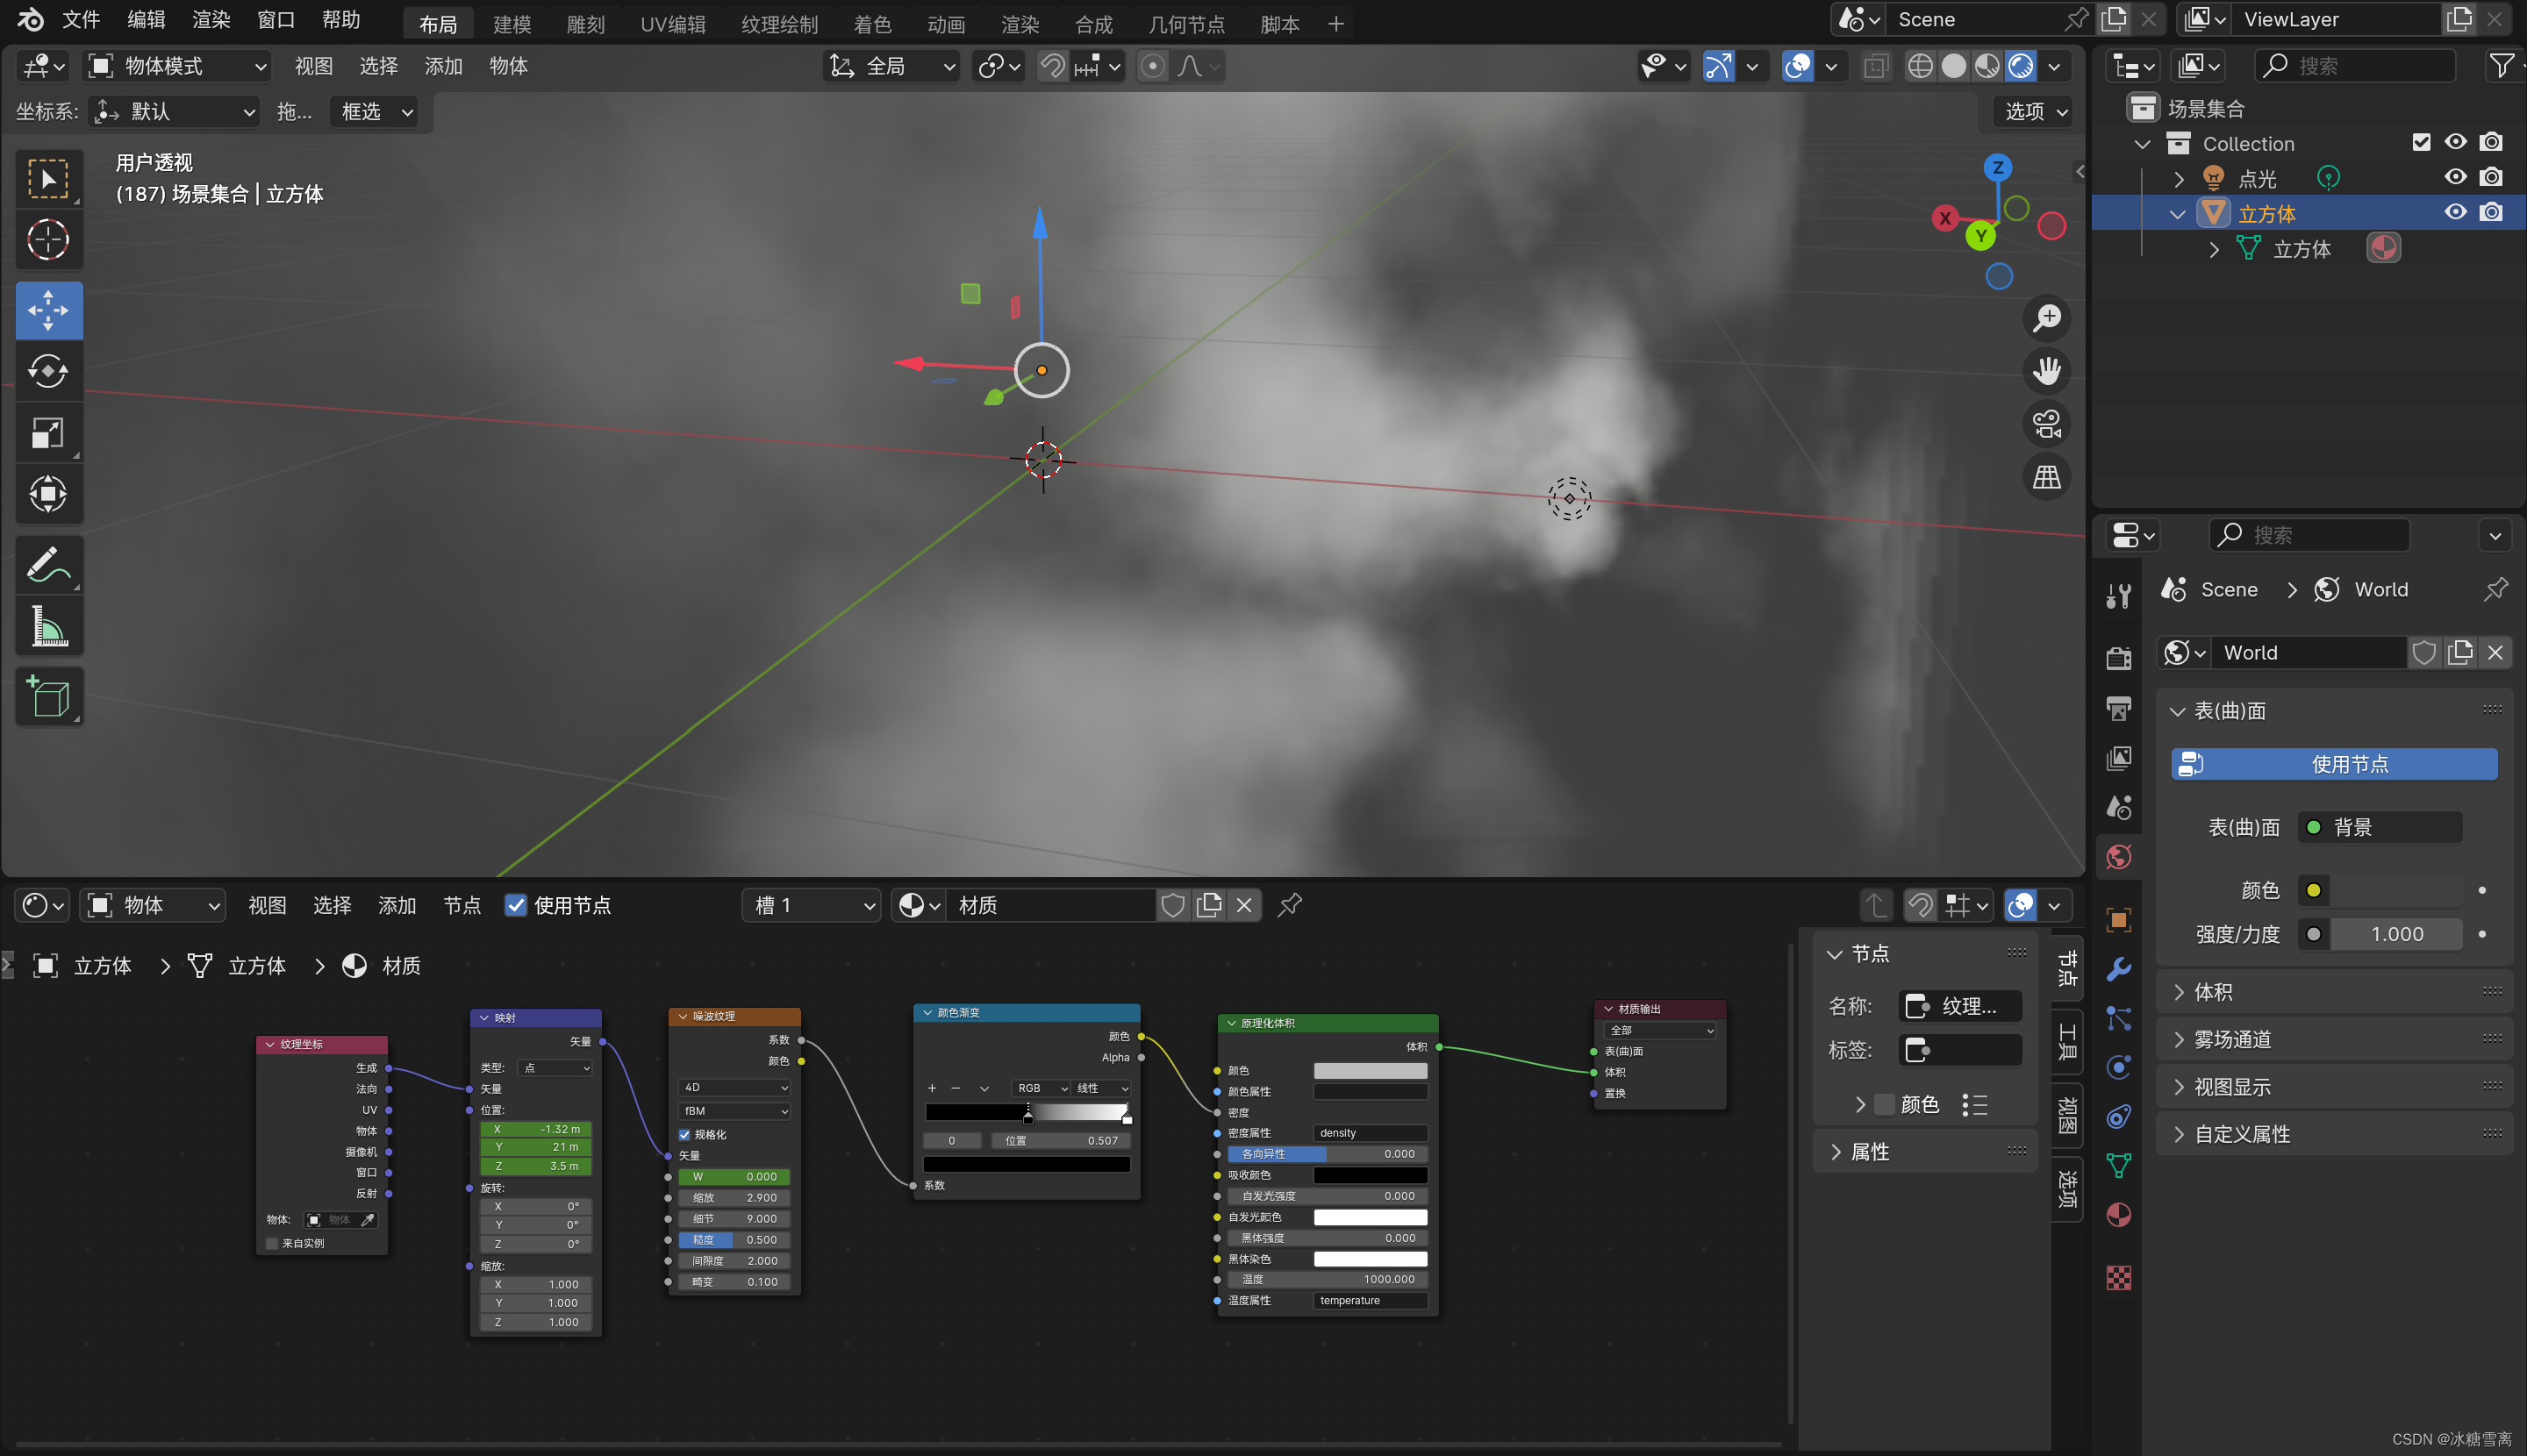2527x1456 pixels.
Task: Expand the 体积 panel in World properties
Action: tap(2213, 992)
